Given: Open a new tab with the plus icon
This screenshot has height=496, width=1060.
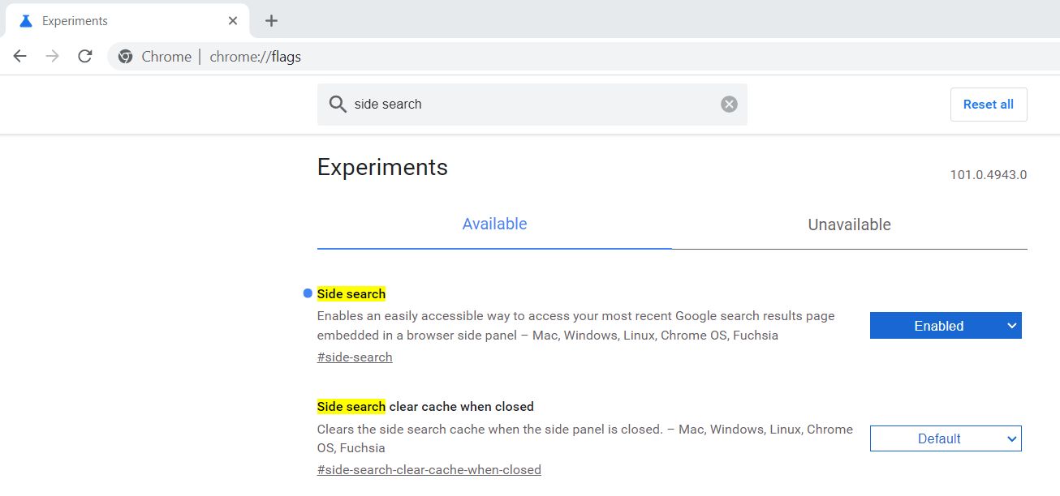Looking at the screenshot, I should click(270, 19).
